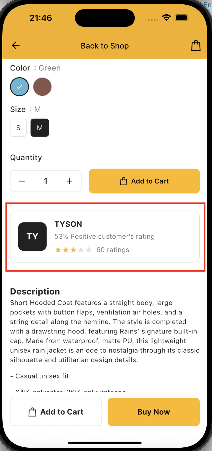Image resolution: width=212 pixels, height=451 pixels.
Task: Tap the back arrow icon
Action: coord(16,46)
